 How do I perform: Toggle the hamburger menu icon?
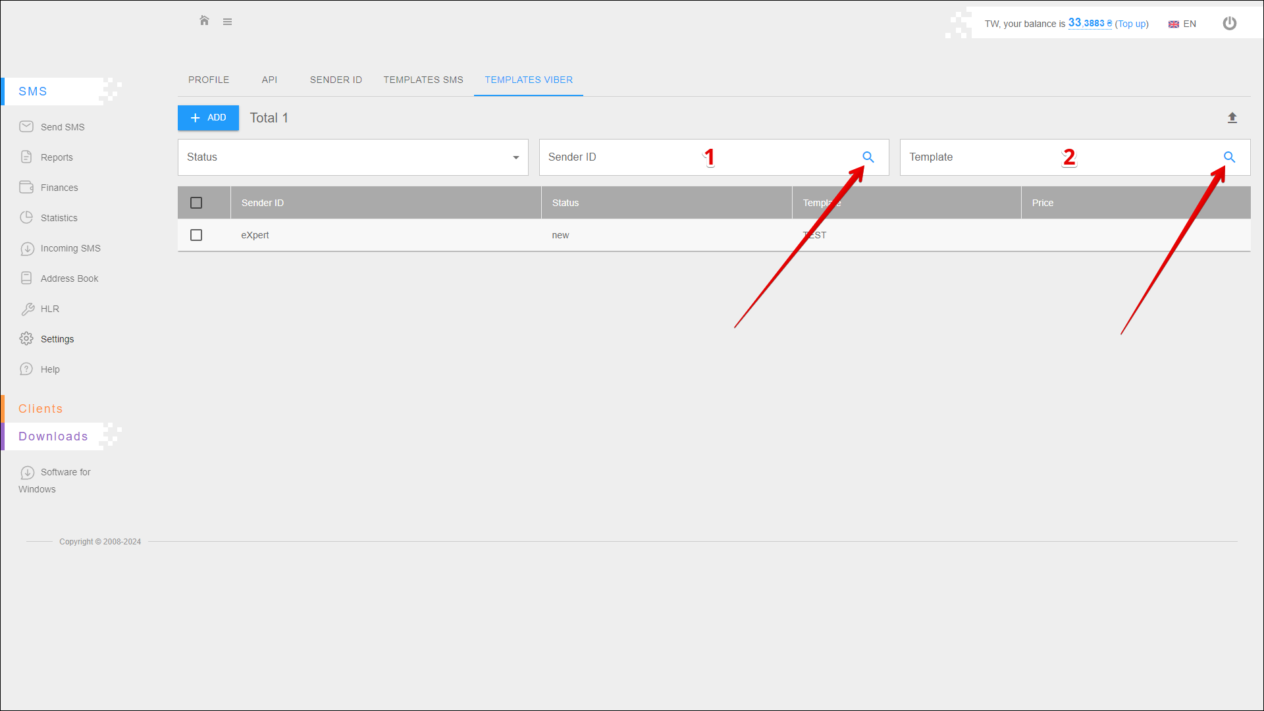point(227,22)
